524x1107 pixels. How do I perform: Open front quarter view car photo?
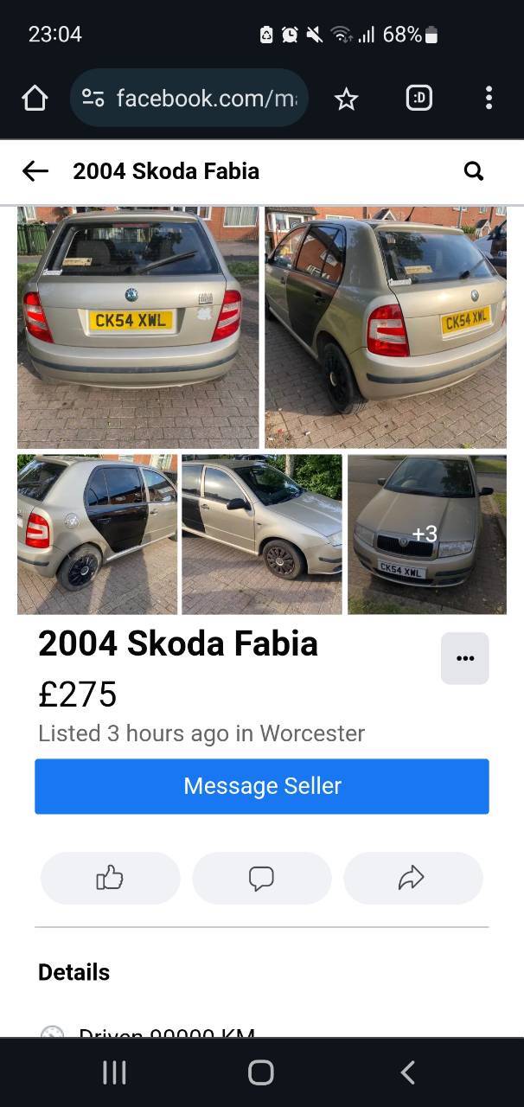click(x=262, y=534)
